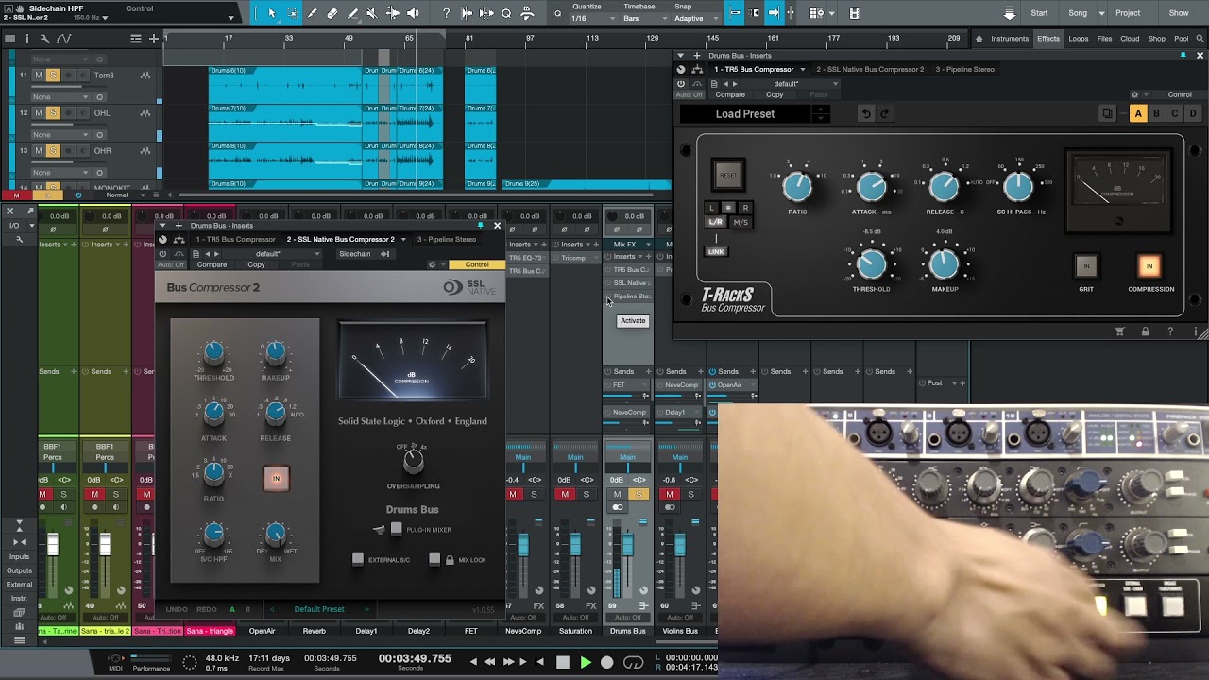
Task: Open dropdown next to TR5 Bus Compressor tab
Action: pyautogui.click(x=803, y=69)
